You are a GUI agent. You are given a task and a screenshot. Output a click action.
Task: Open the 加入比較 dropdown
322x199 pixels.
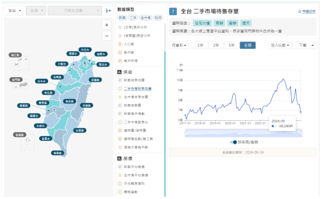(280, 45)
